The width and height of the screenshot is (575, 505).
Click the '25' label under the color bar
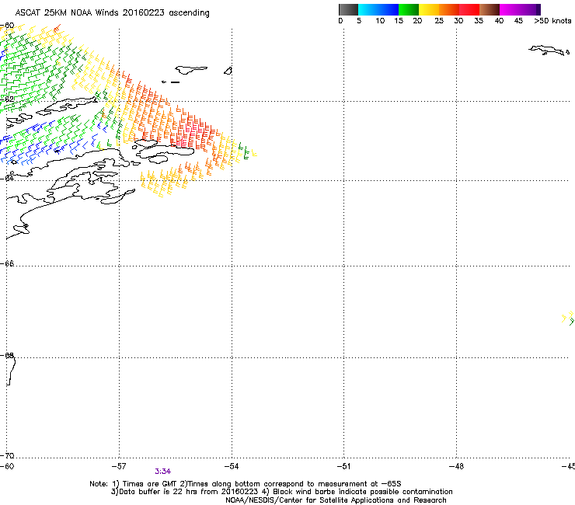click(x=439, y=21)
